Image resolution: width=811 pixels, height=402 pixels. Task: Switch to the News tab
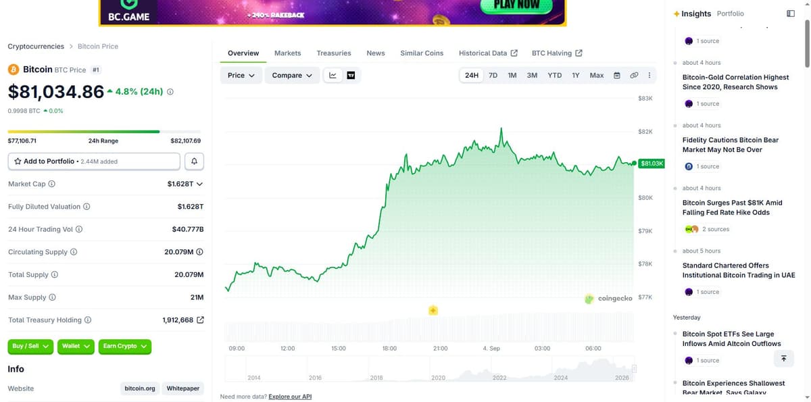376,53
